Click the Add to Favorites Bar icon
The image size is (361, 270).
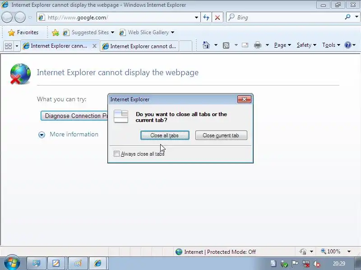coord(55,32)
